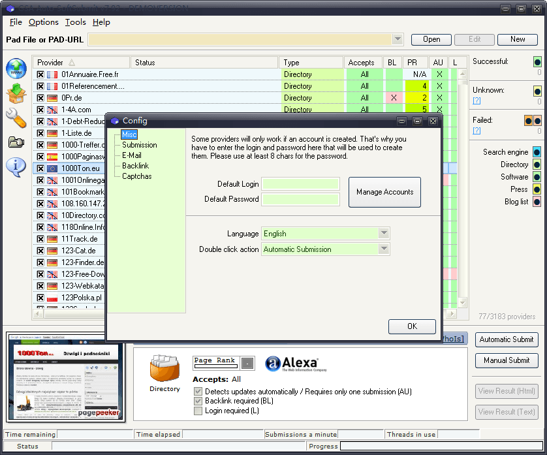Click the box with green arrow icon
This screenshot has height=455, width=547.
(x=16, y=93)
